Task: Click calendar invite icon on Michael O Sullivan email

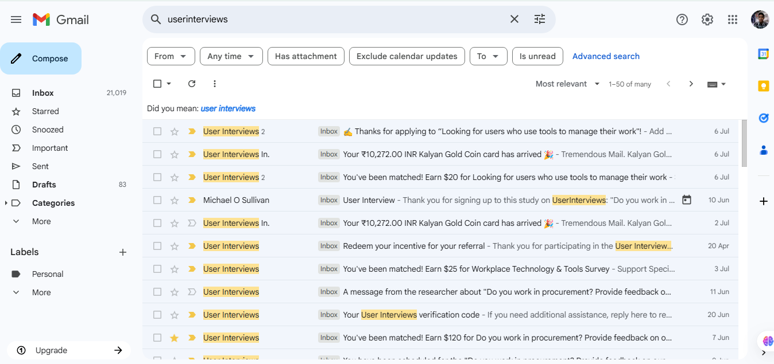Action: [x=687, y=200]
